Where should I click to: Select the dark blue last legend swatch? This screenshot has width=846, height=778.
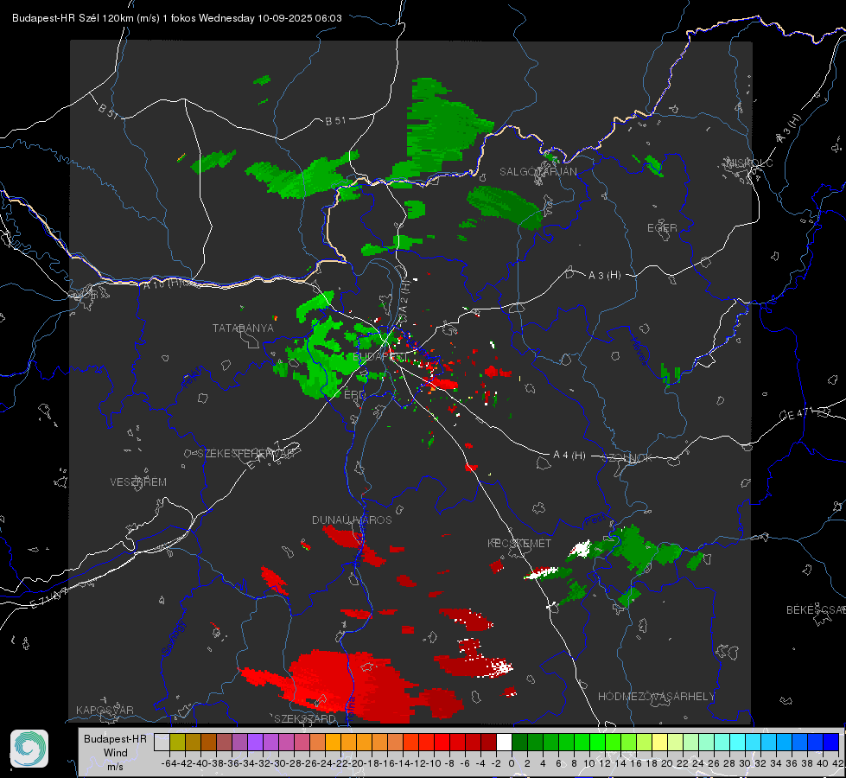pyautogui.click(x=831, y=742)
